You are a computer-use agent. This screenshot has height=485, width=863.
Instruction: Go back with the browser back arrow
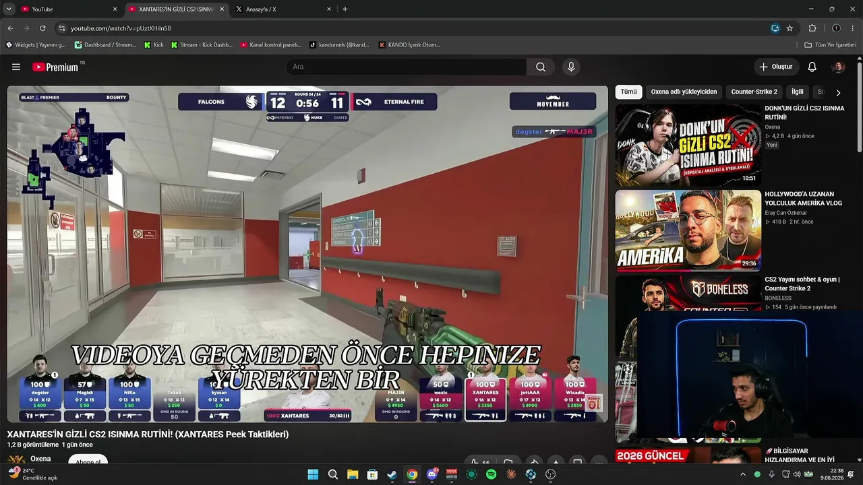click(x=10, y=28)
